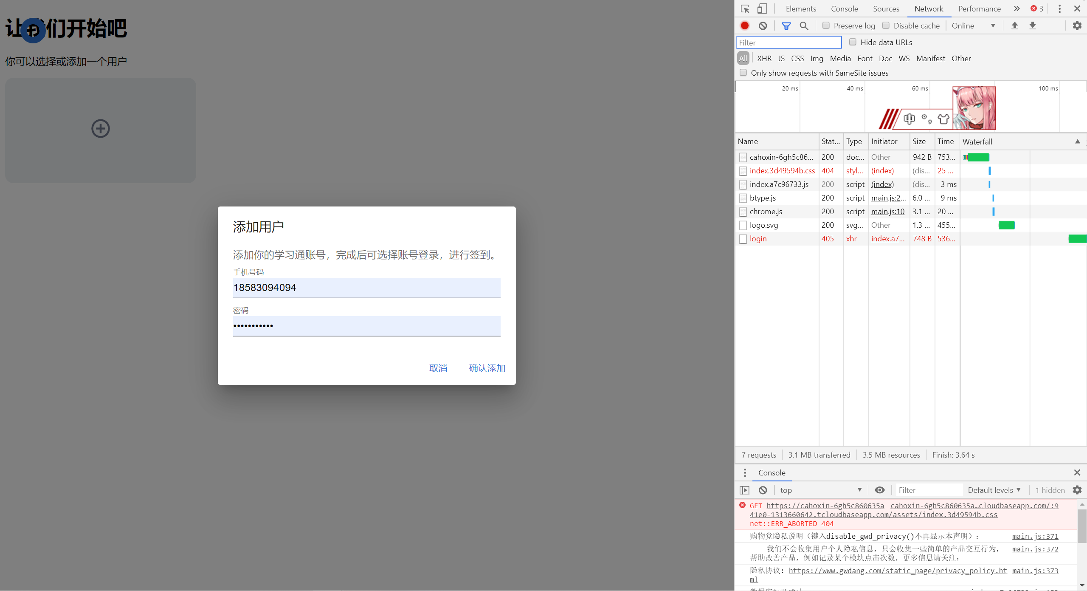Image resolution: width=1087 pixels, height=591 pixels.
Task: Enable Preserve log
Action: pyautogui.click(x=825, y=25)
